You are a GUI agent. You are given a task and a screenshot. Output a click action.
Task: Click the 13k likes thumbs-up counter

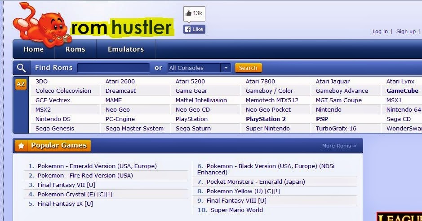194,13
